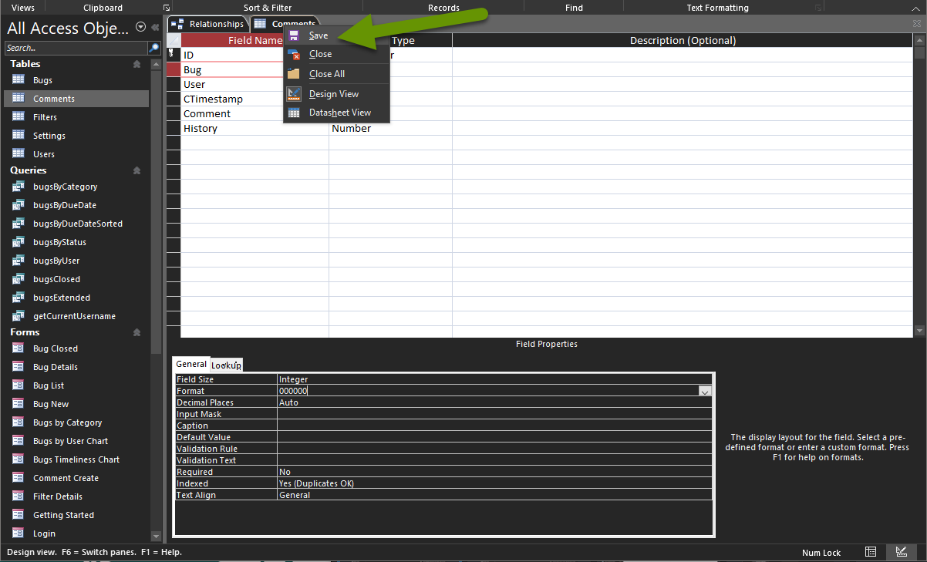Toggle the Num Lock status indicator
The image size is (927, 562).
pyautogui.click(x=821, y=552)
